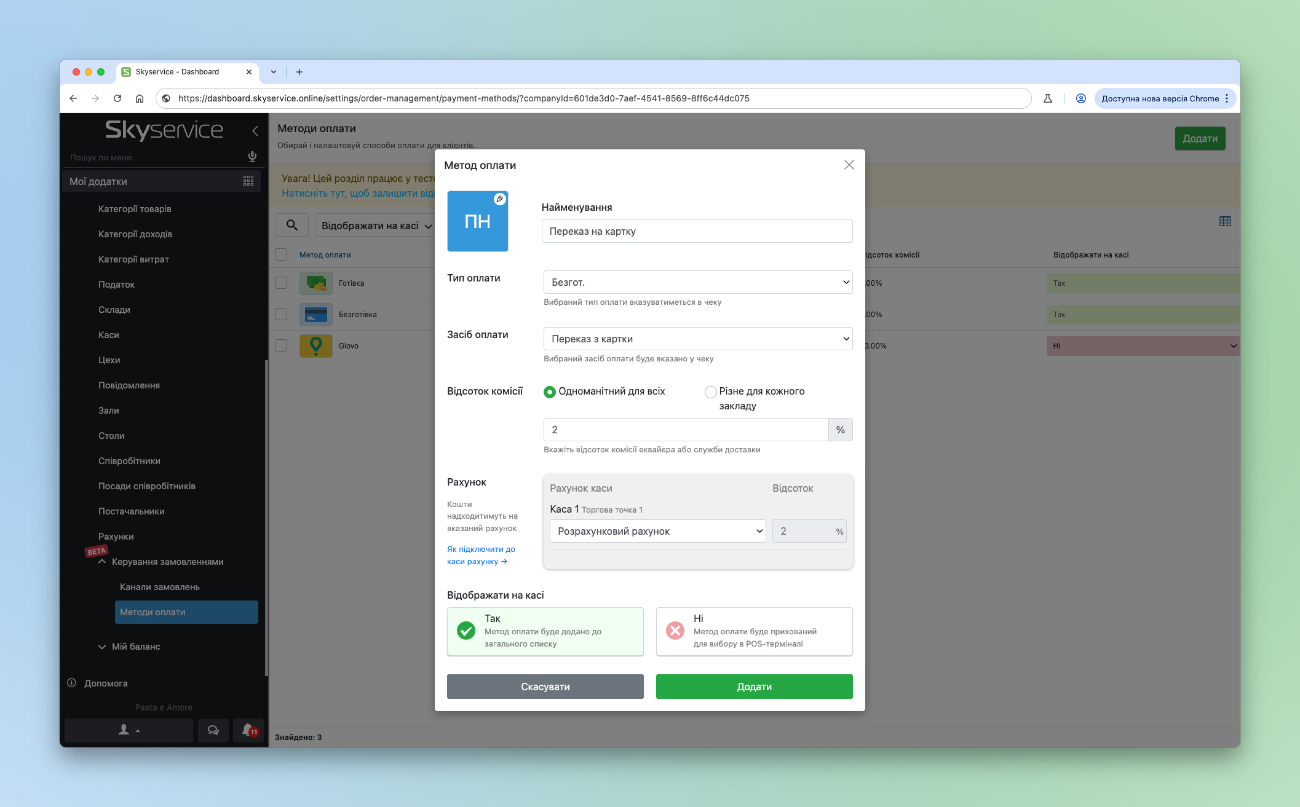1300x807 pixels.
Task: Tick the checkbox for the Glovo row
Action: tap(281, 345)
